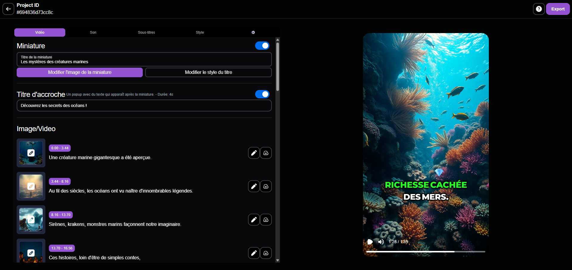This screenshot has height=270, width=572.
Task: Download the 0.00 - 3.44 clip image
Action: click(x=266, y=153)
